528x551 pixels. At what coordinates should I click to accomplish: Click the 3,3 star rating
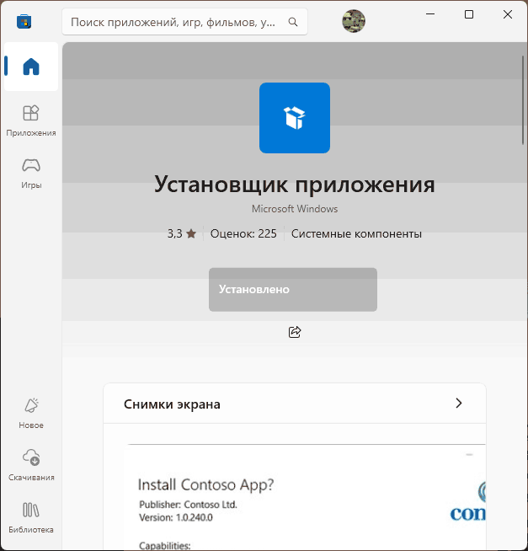tap(182, 233)
